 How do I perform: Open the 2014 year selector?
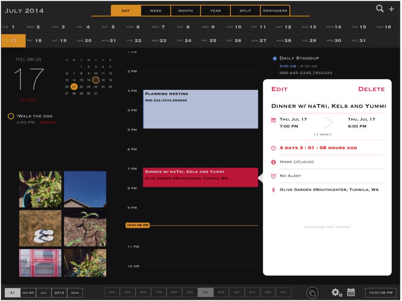pos(60,293)
